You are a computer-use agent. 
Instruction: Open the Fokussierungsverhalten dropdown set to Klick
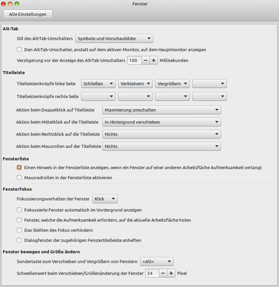pos(105,199)
